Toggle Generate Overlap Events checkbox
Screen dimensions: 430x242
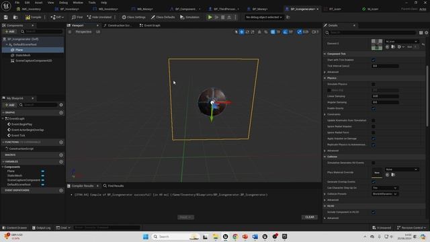click(x=374, y=182)
